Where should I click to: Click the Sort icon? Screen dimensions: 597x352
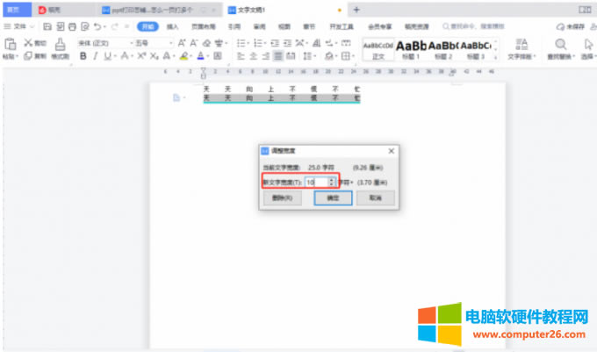pyautogui.click(x=316, y=43)
